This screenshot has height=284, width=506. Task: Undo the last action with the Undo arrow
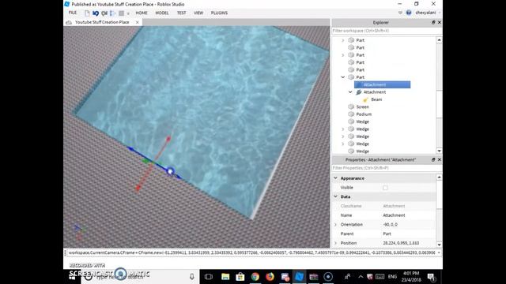96,13
